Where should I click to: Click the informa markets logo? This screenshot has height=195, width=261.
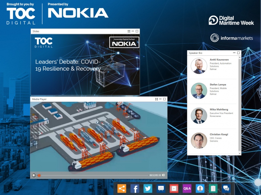pyautogui.click(x=232, y=38)
